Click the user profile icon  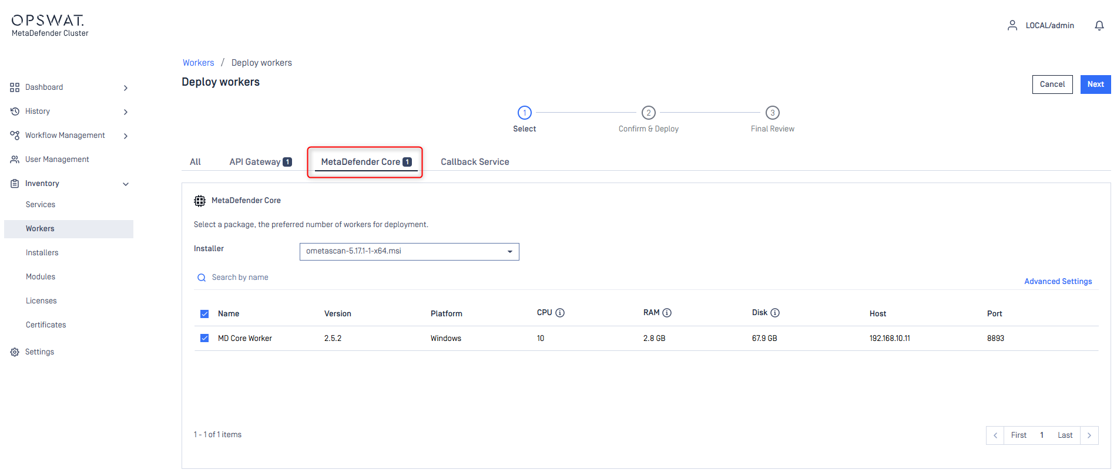[1012, 25]
